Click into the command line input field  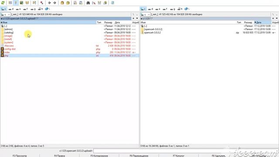tap(186, 151)
